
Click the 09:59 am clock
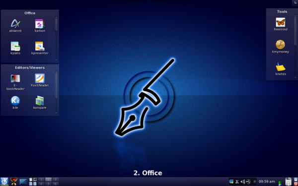click(x=267, y=182)
